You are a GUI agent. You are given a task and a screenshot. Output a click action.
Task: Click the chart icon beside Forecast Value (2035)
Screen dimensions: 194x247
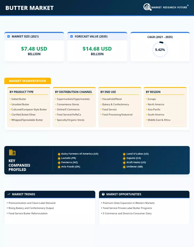pos(72,36)
